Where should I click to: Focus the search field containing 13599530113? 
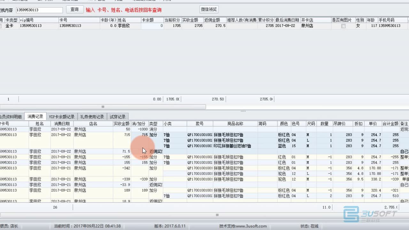click(x=39, y=10)
